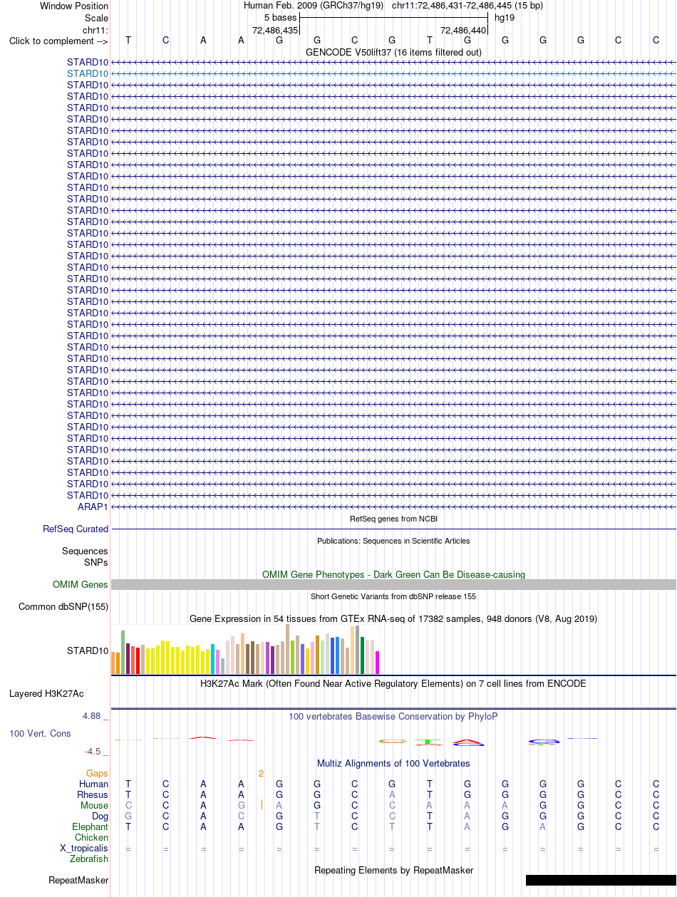677x897 pixels.
Task: Click the hg19 text beside the scale bar
Action: click(x=505, y=18)
